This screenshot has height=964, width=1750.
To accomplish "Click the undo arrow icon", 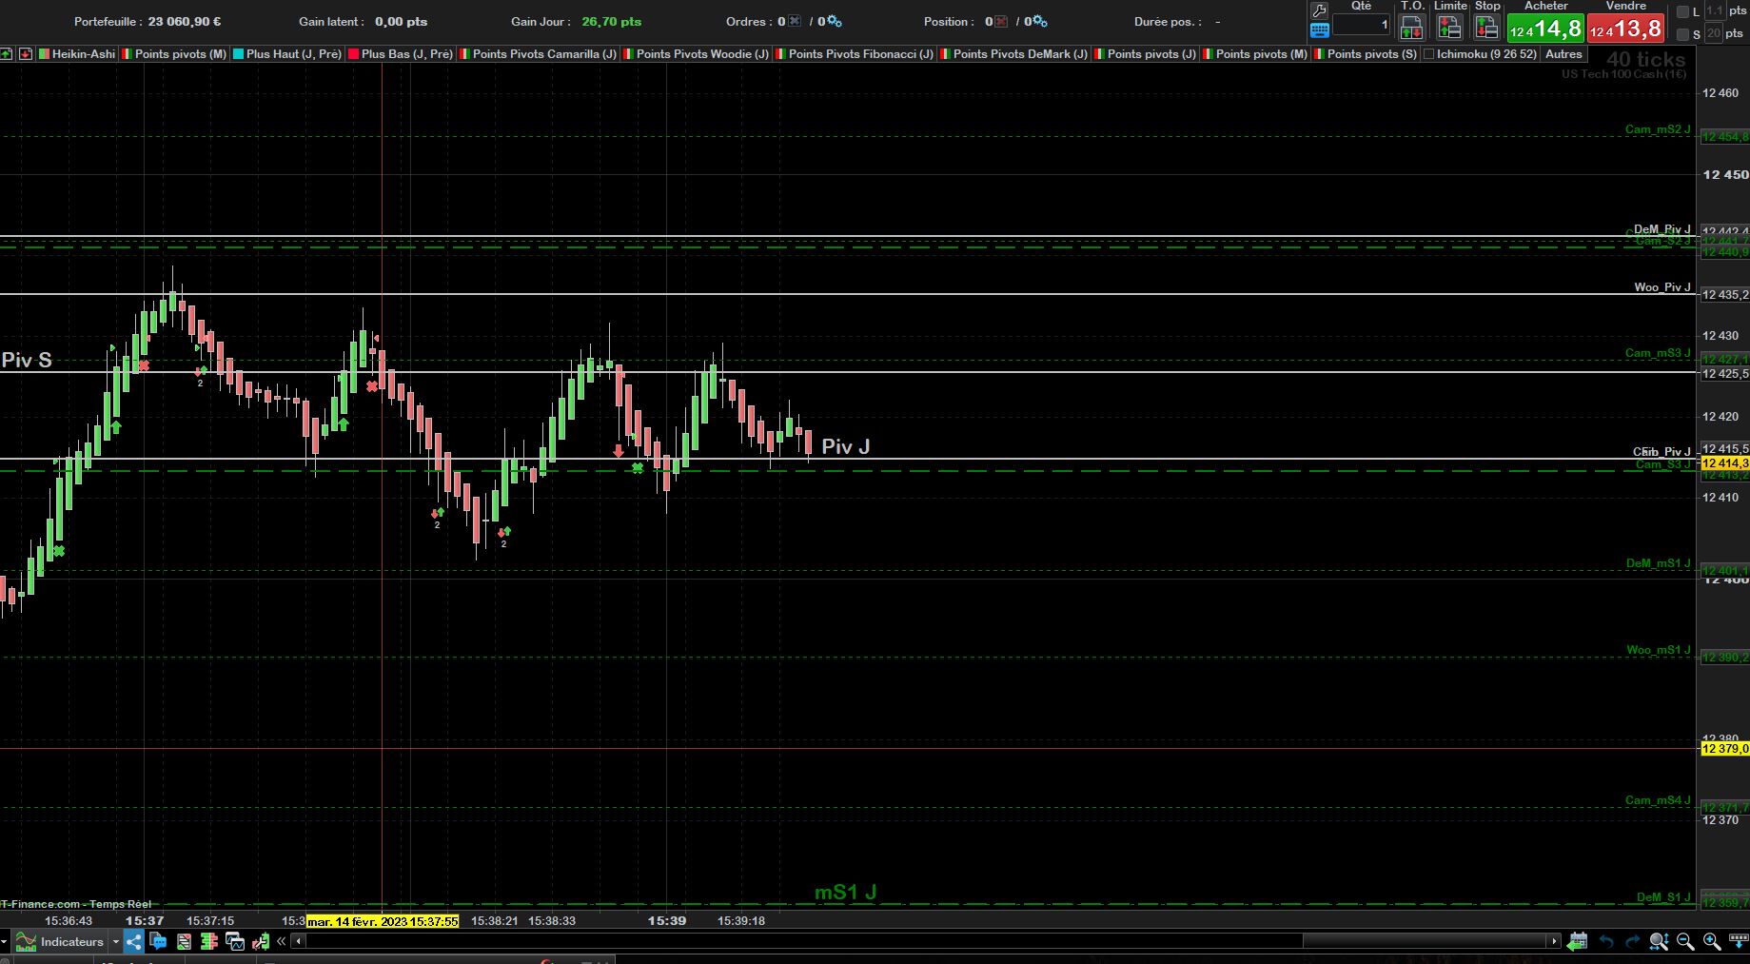I will [x=1607, y=941].
